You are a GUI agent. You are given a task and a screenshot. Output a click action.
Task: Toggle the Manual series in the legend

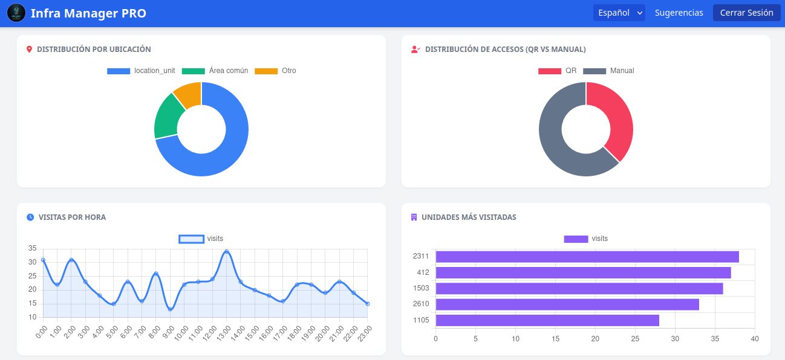tap(594, 71)
